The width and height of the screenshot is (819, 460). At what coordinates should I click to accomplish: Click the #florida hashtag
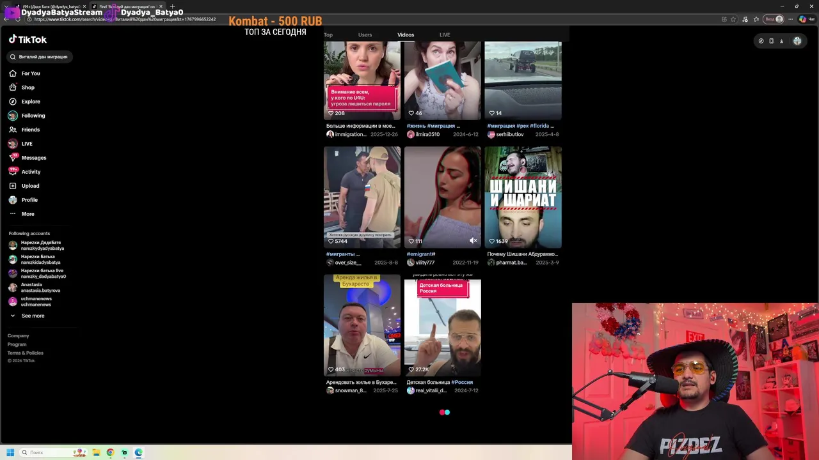[x=540, y=126]
